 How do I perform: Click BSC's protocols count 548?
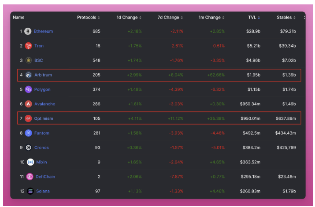click(x=96, y=60)
